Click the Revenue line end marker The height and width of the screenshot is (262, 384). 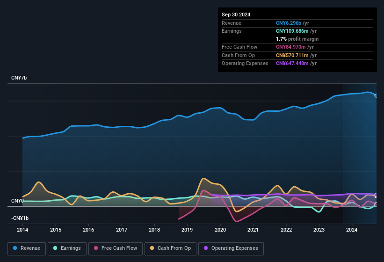376,96
